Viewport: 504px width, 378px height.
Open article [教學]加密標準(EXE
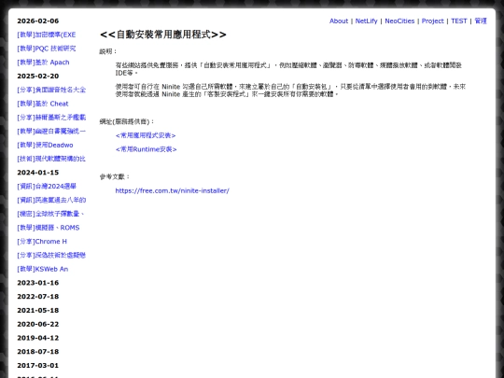point(47,35)
